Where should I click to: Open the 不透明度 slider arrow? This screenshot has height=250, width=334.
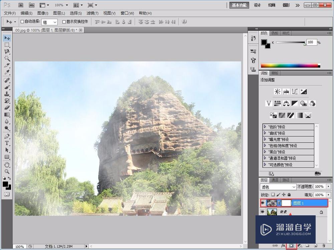328,186
